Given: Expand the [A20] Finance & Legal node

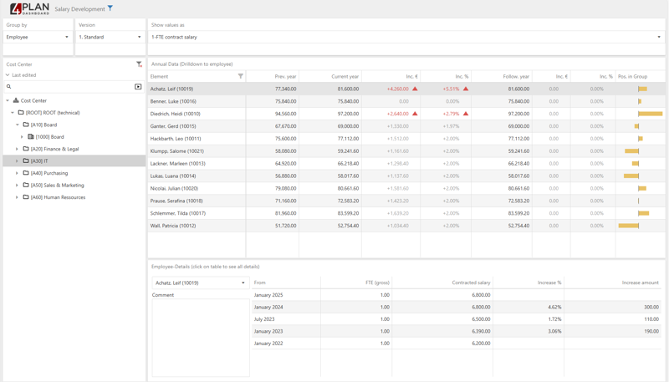Looking at the screenshot, I should [17, 149].
